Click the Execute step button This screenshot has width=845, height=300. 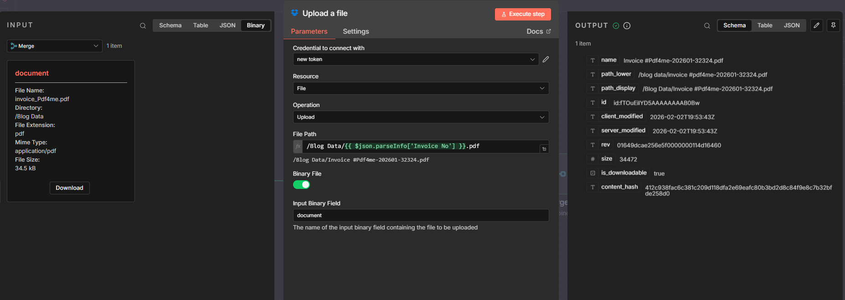click(523, 14)
